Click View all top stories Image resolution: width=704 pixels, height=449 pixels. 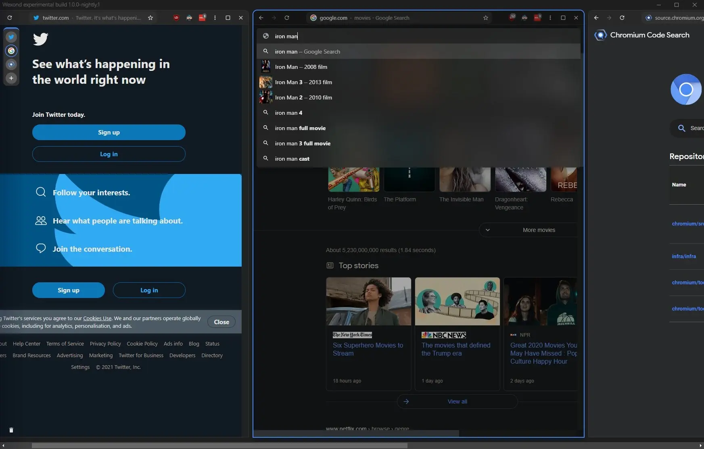coord(457,401)
